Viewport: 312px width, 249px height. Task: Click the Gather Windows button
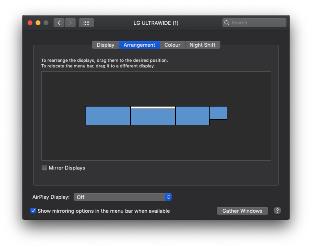pos(242,211)
